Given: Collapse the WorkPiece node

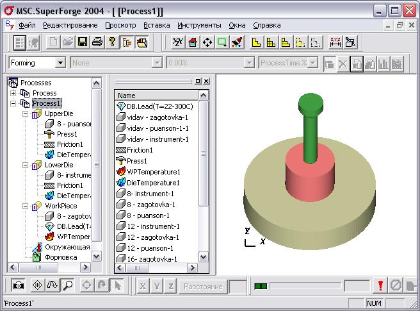Looking at the screenshot, I should [25, 206].
